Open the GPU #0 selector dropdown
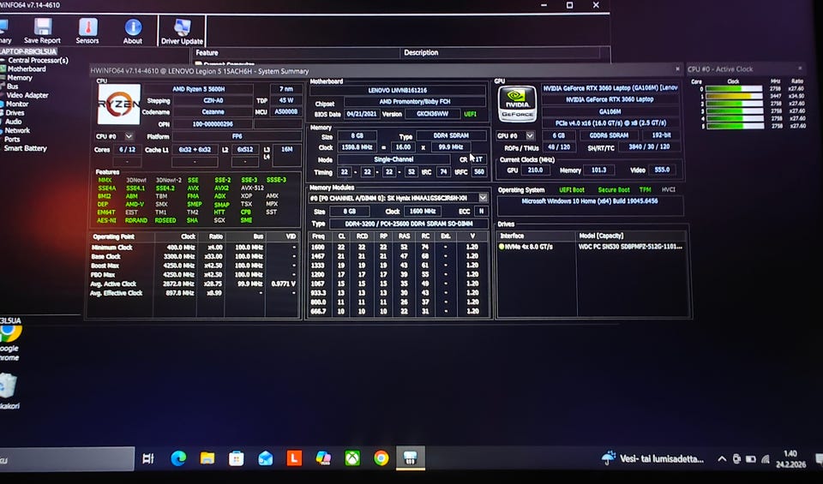The image size is (823, 484). pos(530,135)
